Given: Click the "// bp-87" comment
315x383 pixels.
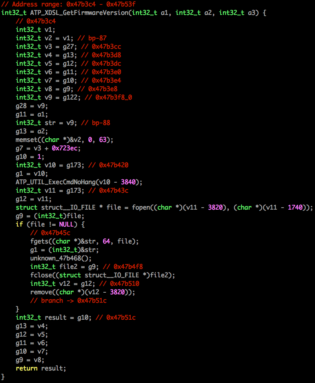Looking at the screenshot, I should coord(92,38).
